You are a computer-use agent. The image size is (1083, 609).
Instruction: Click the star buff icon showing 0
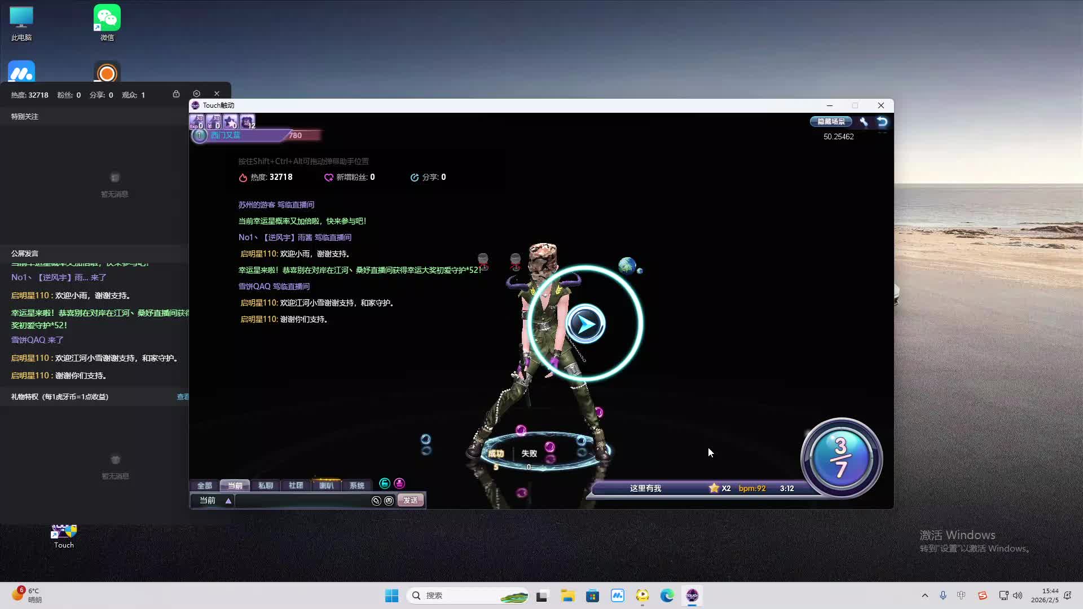click(x=230, y=122)
